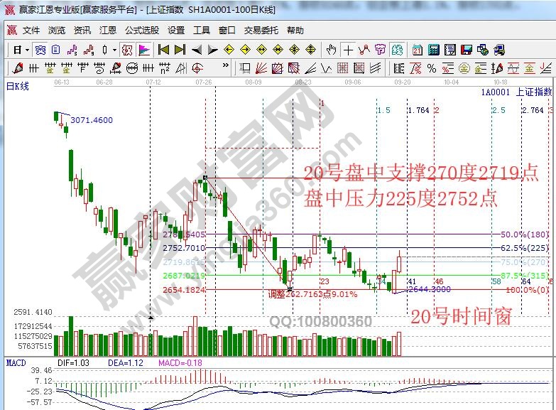Select the crosshair cursor tool

348,50
